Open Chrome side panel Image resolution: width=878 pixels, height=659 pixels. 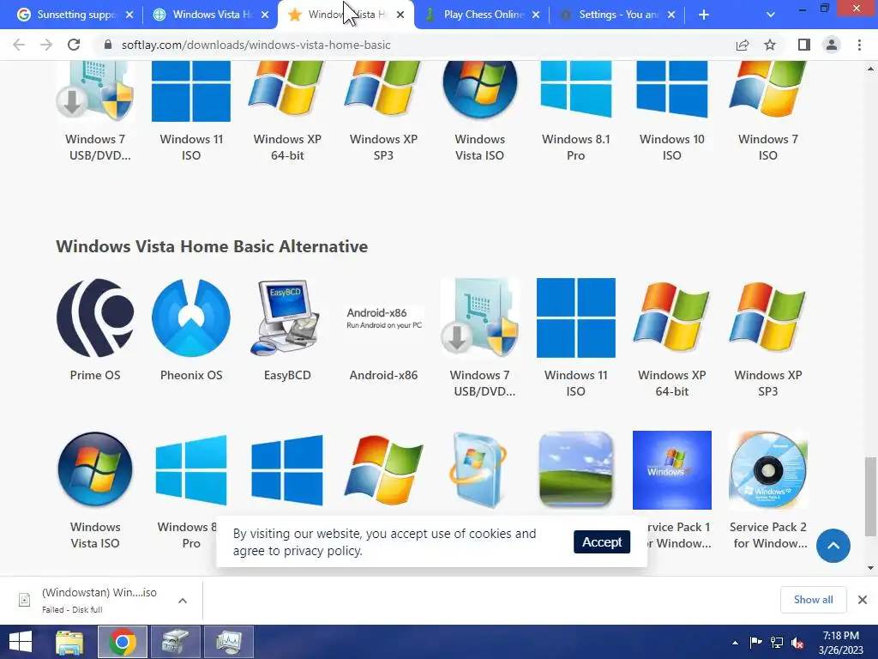tap(804, 45)
